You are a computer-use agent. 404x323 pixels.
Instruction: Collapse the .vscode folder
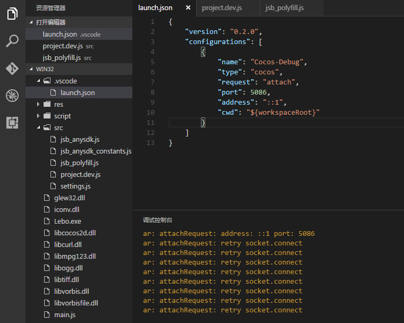pyautogui.click(x=38, y=81)
